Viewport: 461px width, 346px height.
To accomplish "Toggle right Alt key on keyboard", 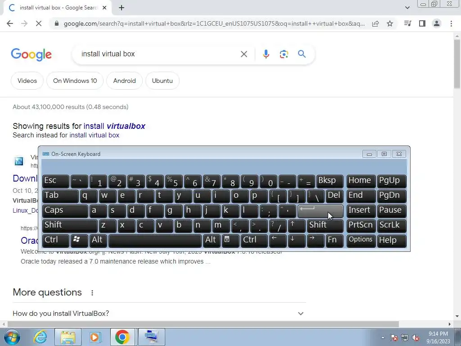I will click(212, 241).
